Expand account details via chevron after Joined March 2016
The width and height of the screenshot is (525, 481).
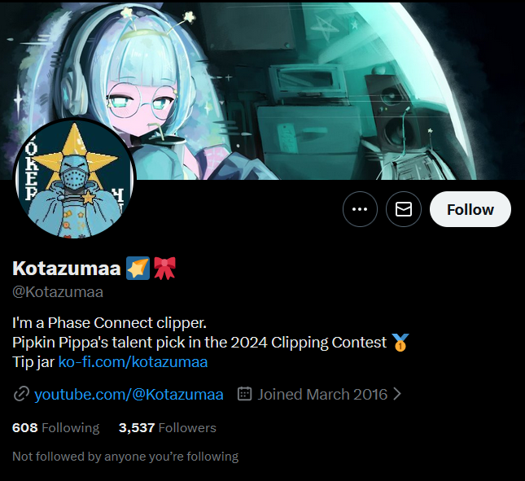pyautogui.click(x=397, y=394)
